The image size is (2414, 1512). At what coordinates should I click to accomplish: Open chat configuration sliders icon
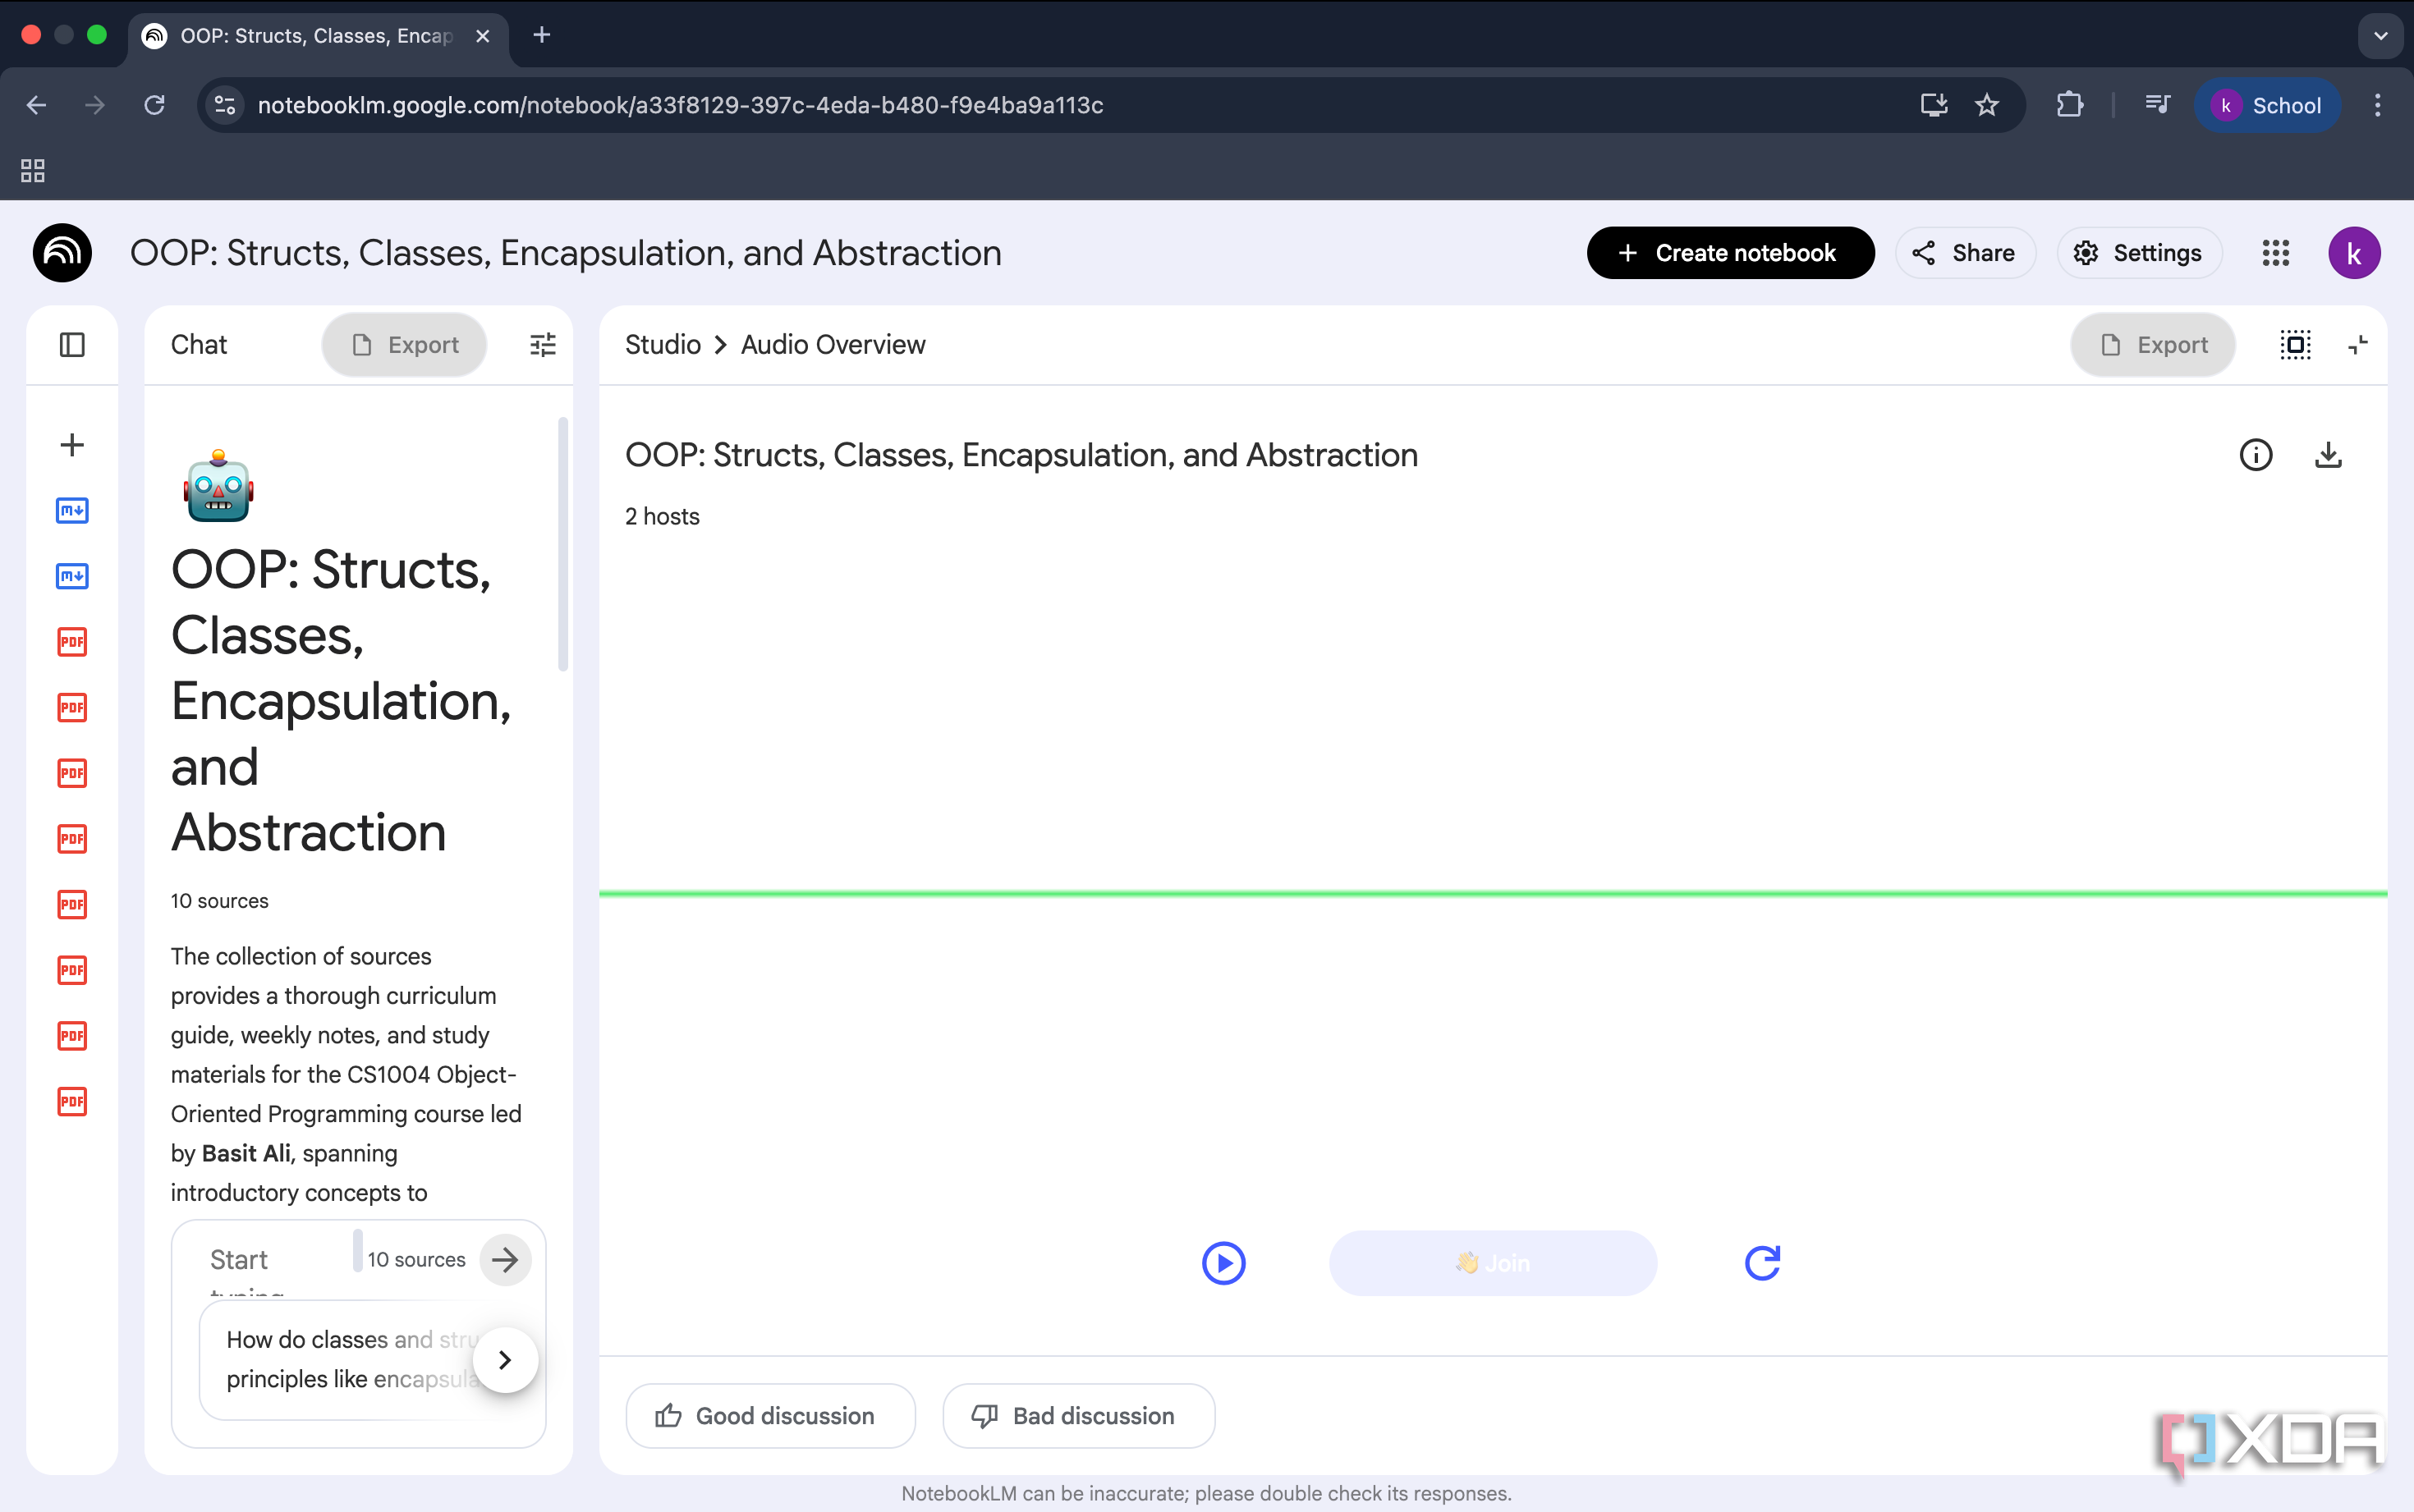click(542, 345)
